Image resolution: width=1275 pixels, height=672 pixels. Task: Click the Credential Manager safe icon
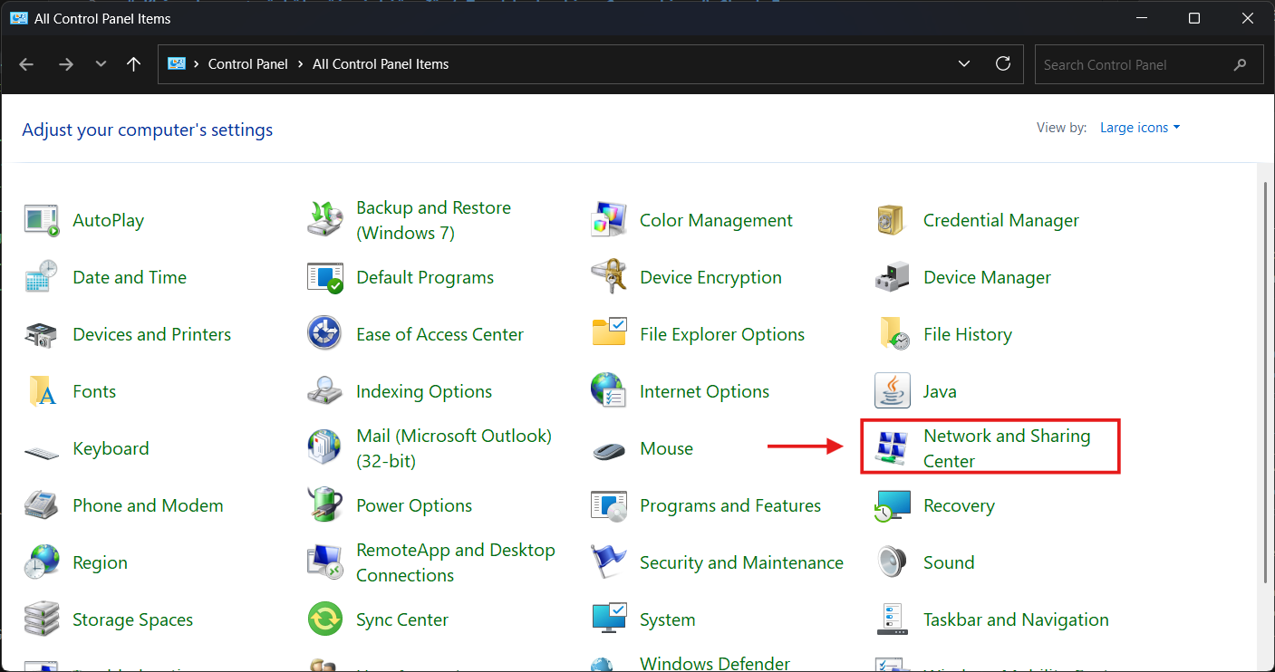coord(892,220)
